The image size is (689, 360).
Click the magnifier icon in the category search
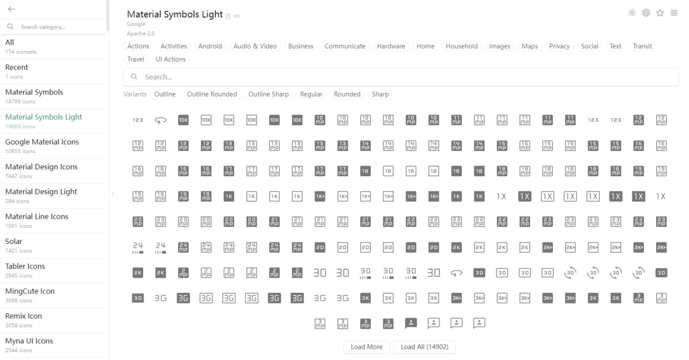tap(10, 27)
